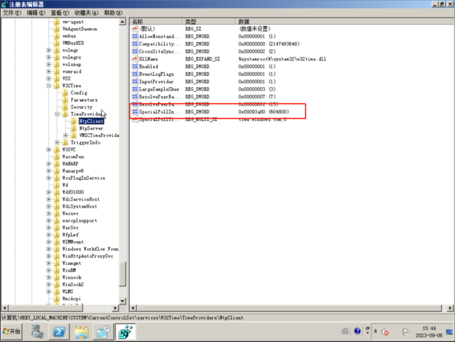Click the Enabled DWORD value icon
The image size is (455, 342).
[x=135, y=67]
